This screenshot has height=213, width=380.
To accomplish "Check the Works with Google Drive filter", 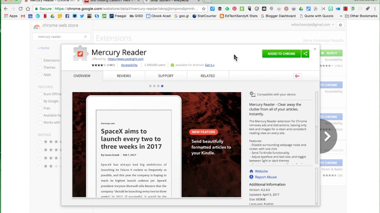I will point(40,122).
